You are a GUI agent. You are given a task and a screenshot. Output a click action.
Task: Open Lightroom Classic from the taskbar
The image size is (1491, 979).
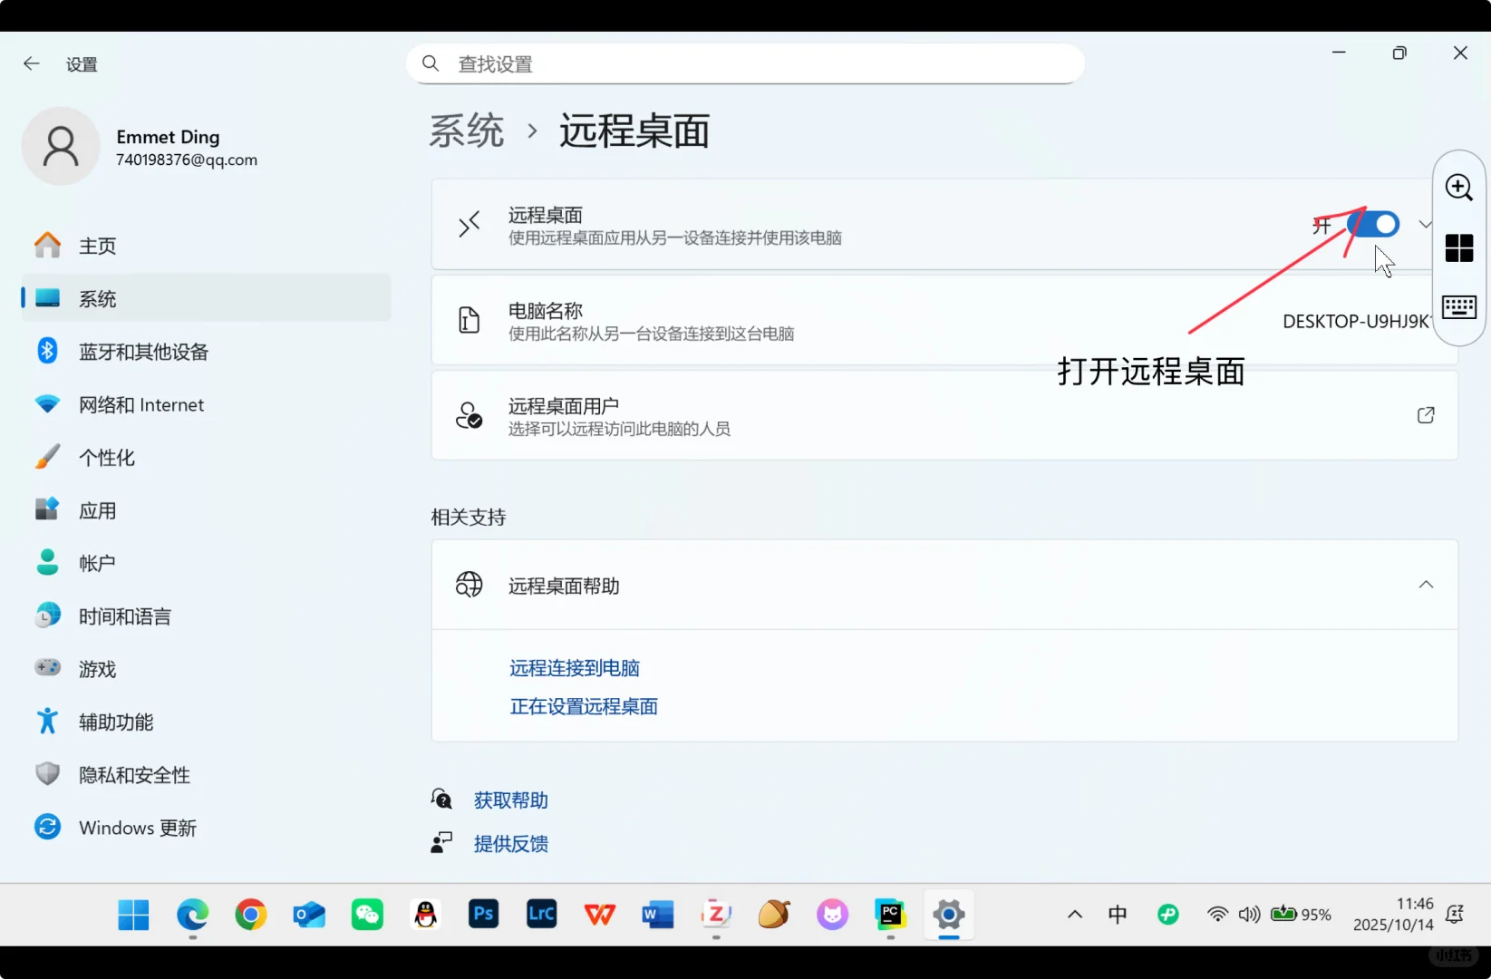(541, 915)
